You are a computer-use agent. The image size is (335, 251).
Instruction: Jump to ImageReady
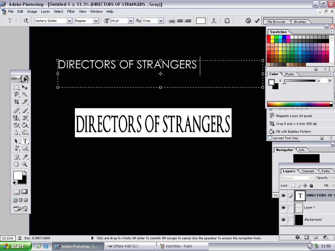tap(21, 209)
